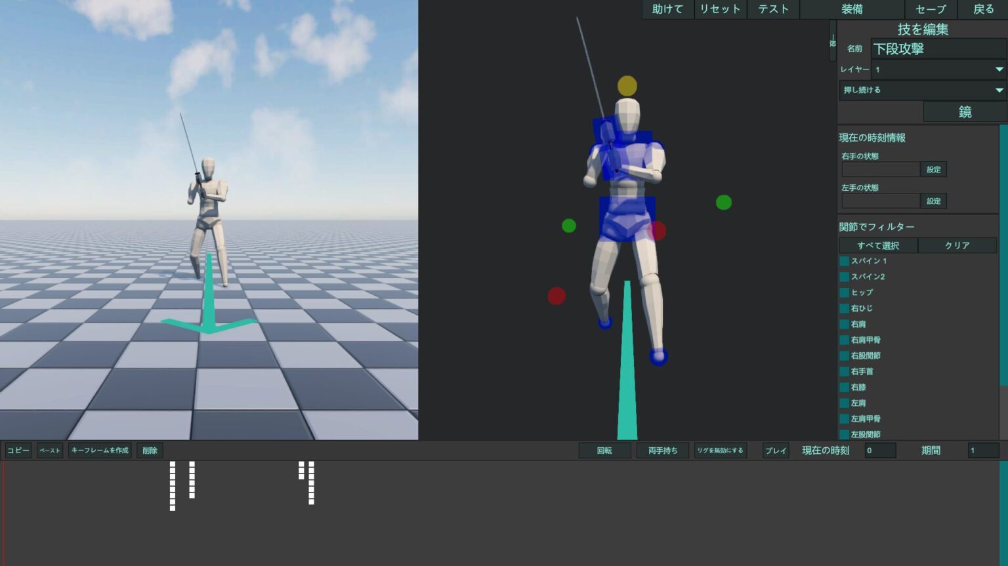Click the green handle left of the waist
1008x566 pixels.
(568, 226)
